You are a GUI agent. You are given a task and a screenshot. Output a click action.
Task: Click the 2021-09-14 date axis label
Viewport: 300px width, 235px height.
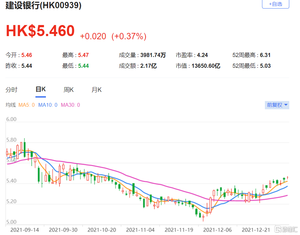click(25, 230)
